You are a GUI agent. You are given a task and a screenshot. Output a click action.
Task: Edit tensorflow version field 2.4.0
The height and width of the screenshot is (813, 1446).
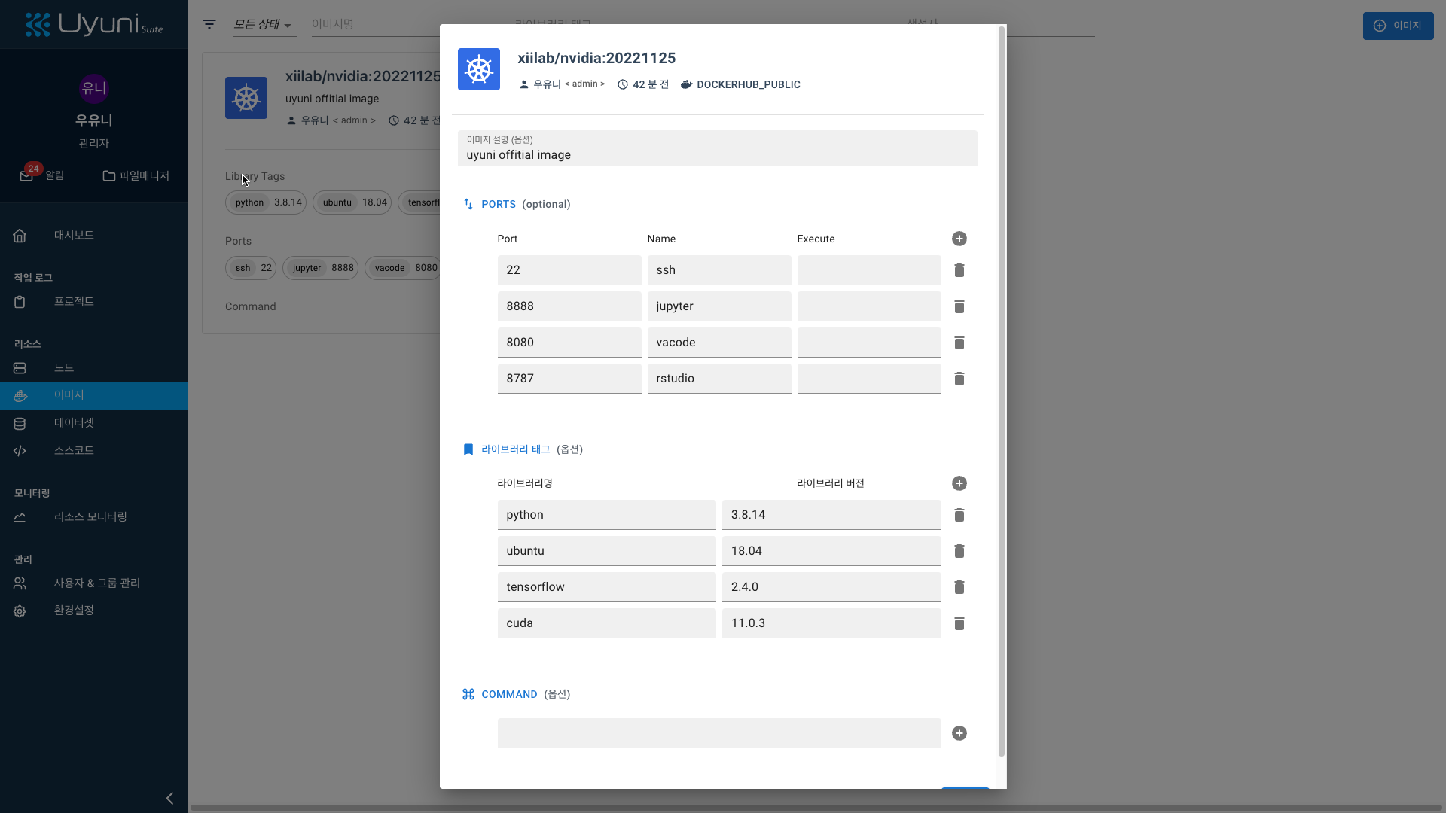831,587
